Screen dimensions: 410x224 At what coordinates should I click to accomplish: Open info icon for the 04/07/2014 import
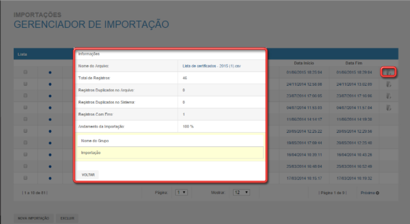click(x=388, y=108)
